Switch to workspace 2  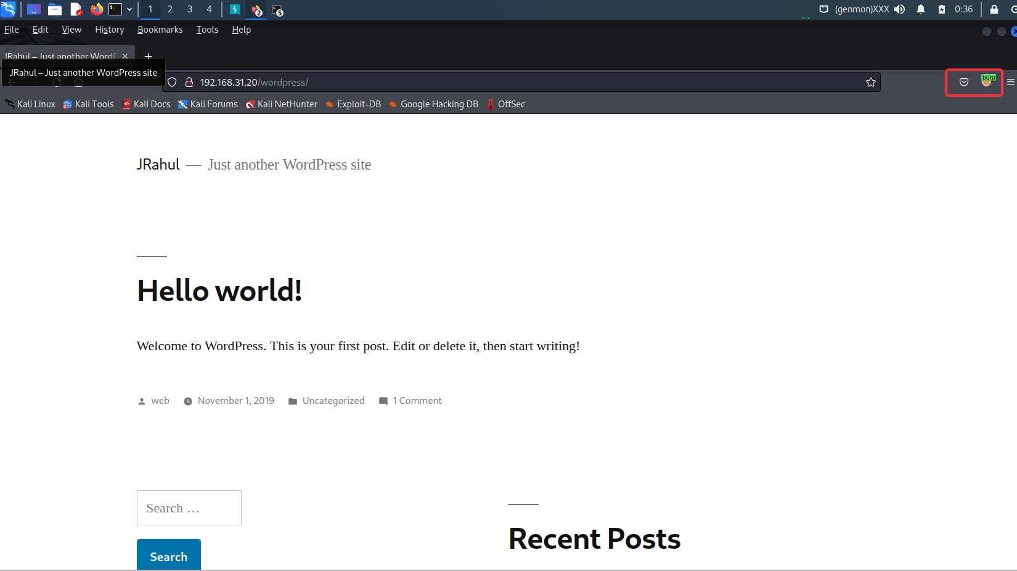click(170, 9)
